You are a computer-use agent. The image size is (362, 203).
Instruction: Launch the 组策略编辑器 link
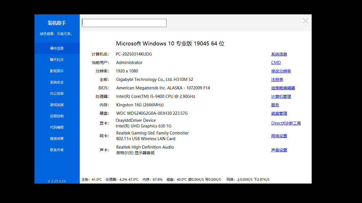283,88
